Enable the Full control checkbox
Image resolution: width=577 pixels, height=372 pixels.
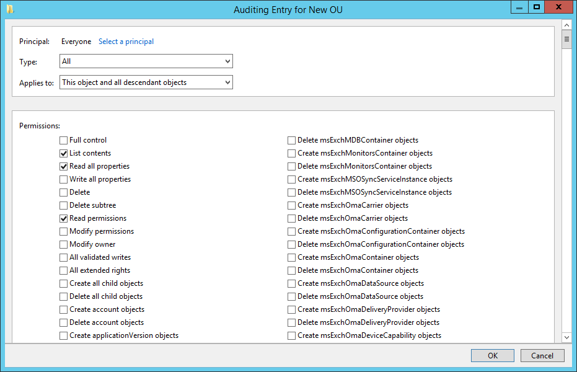click(63, 140)
